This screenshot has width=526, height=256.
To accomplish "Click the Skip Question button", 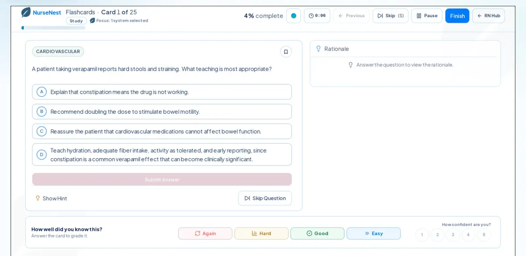I will coord(265,198).
